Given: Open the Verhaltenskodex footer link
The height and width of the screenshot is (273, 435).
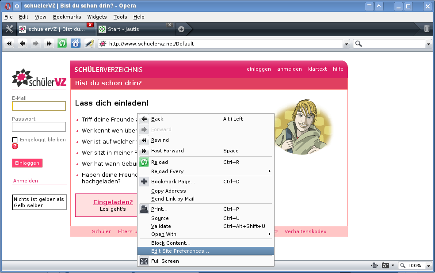Looking at the screenshot, I should 305,231.
